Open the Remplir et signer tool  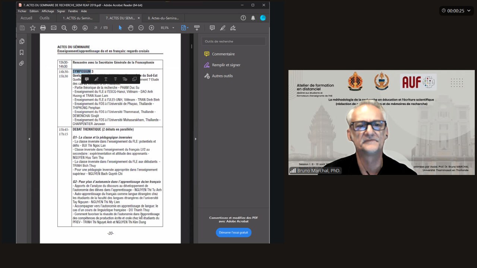coord(226,65)
